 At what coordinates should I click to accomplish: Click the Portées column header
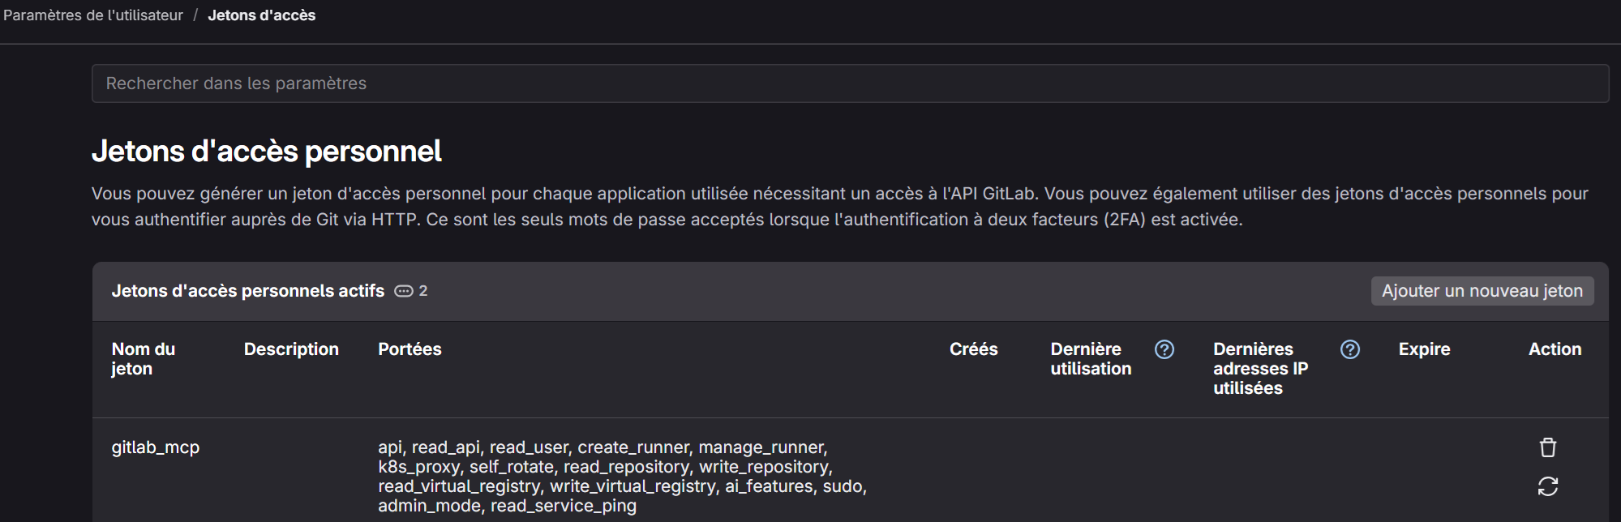[410, 349]
